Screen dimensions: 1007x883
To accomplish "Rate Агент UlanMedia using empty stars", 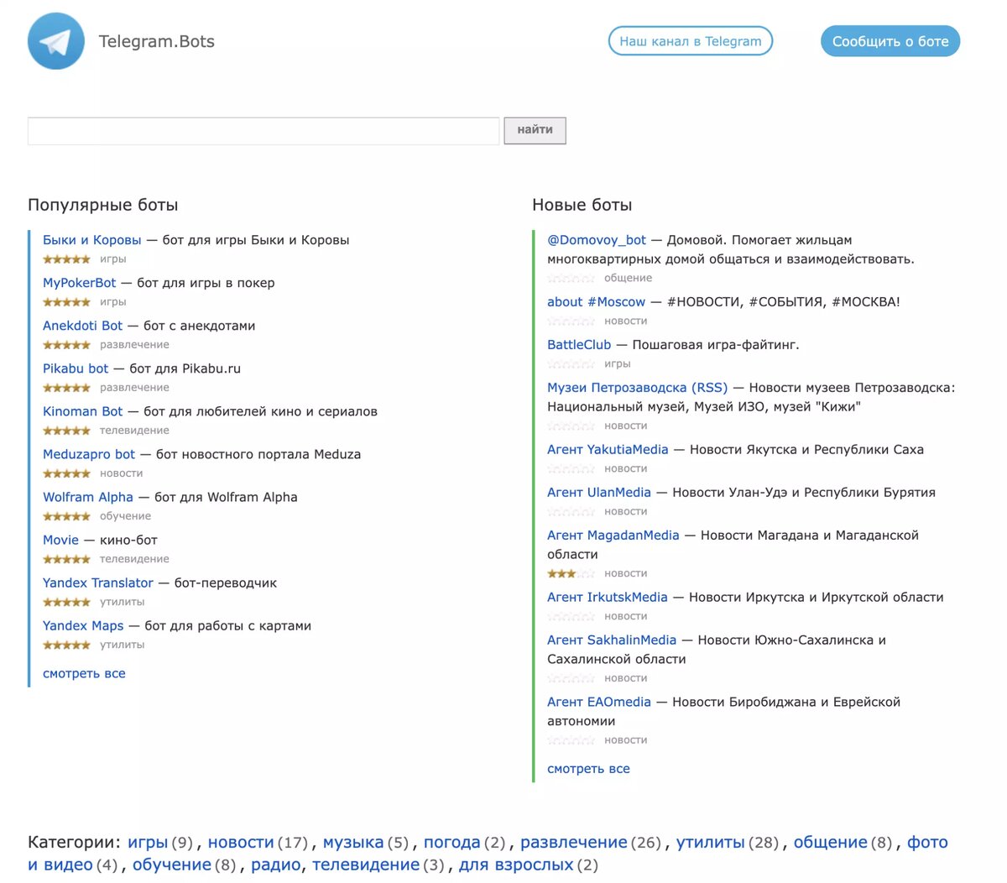I will tap(571, 512).
